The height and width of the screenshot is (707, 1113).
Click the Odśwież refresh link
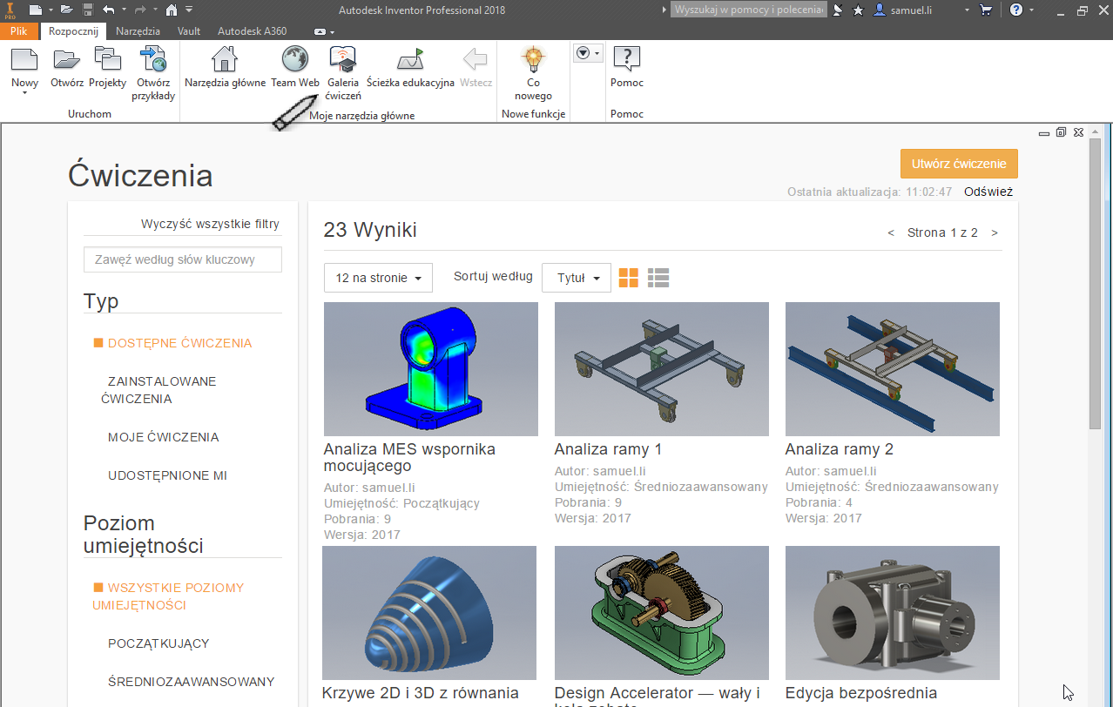(x=988, y=192)
